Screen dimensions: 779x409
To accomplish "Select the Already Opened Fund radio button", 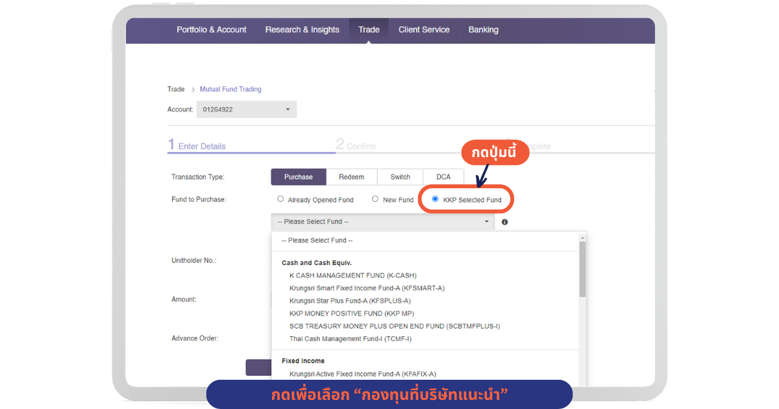I will coord(280,199).
